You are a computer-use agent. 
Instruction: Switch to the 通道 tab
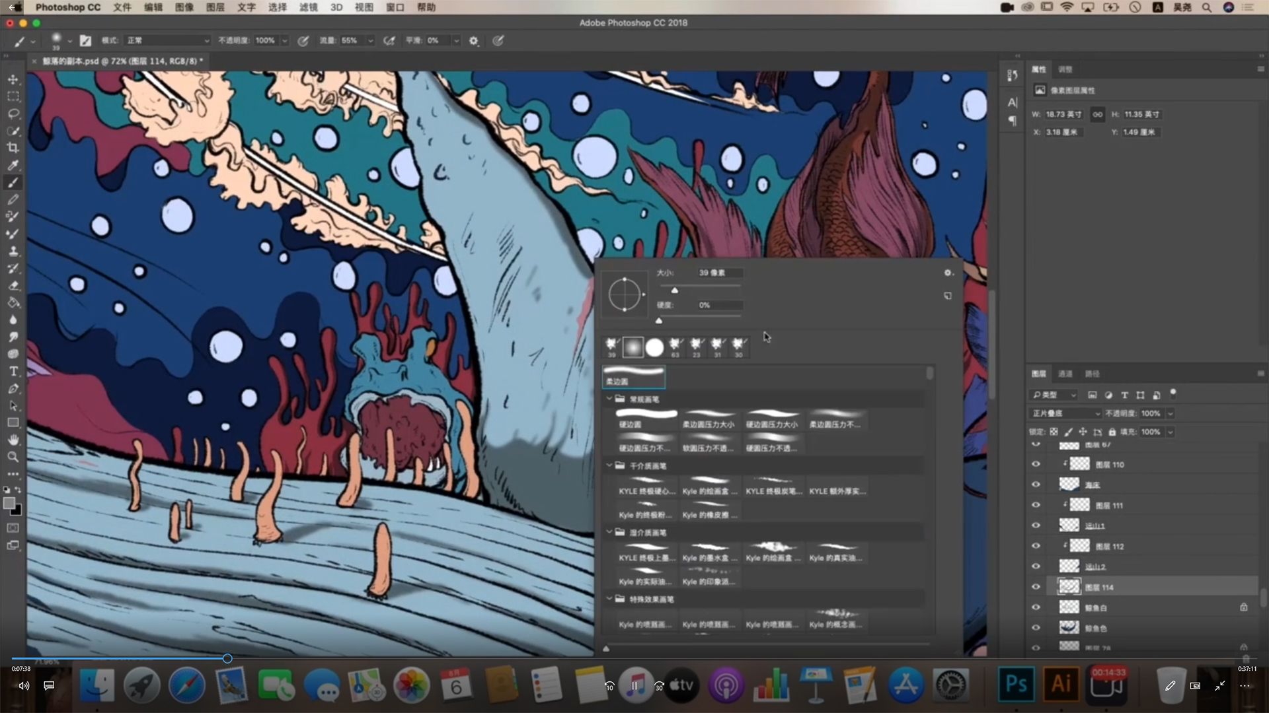tap(1065, 374)
